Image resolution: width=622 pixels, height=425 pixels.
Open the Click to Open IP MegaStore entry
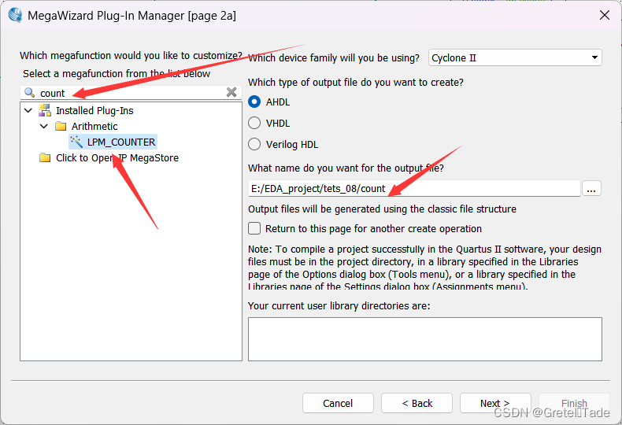(117, 157)
